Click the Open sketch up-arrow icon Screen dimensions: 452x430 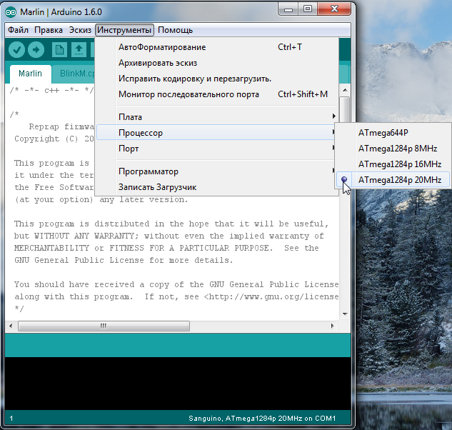(79, 49)
